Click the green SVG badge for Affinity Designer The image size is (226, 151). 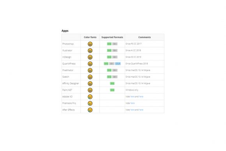pos(112,83)
